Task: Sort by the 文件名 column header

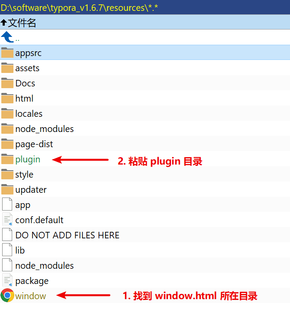Action: click(x=145, y=22)
